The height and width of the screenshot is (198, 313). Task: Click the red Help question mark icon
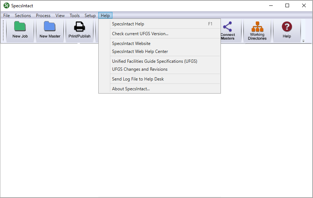(287, 26)
